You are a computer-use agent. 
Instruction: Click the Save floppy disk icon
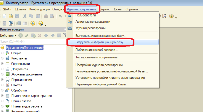tap(17, 16)
